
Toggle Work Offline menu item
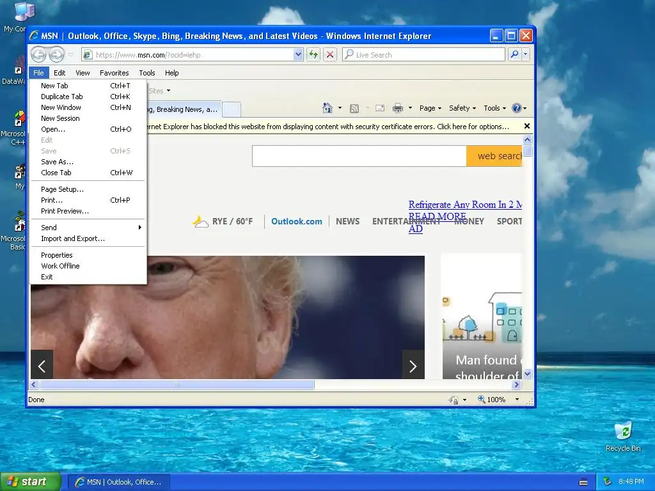[x=88, y=266]
